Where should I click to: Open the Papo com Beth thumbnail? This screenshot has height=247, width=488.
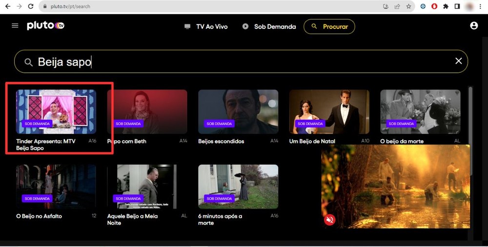(x=147, y=111)
